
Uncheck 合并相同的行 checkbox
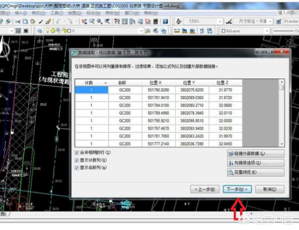click(x=77, y=152)
